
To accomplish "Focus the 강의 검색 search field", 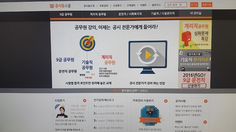I will click(176, 5).
